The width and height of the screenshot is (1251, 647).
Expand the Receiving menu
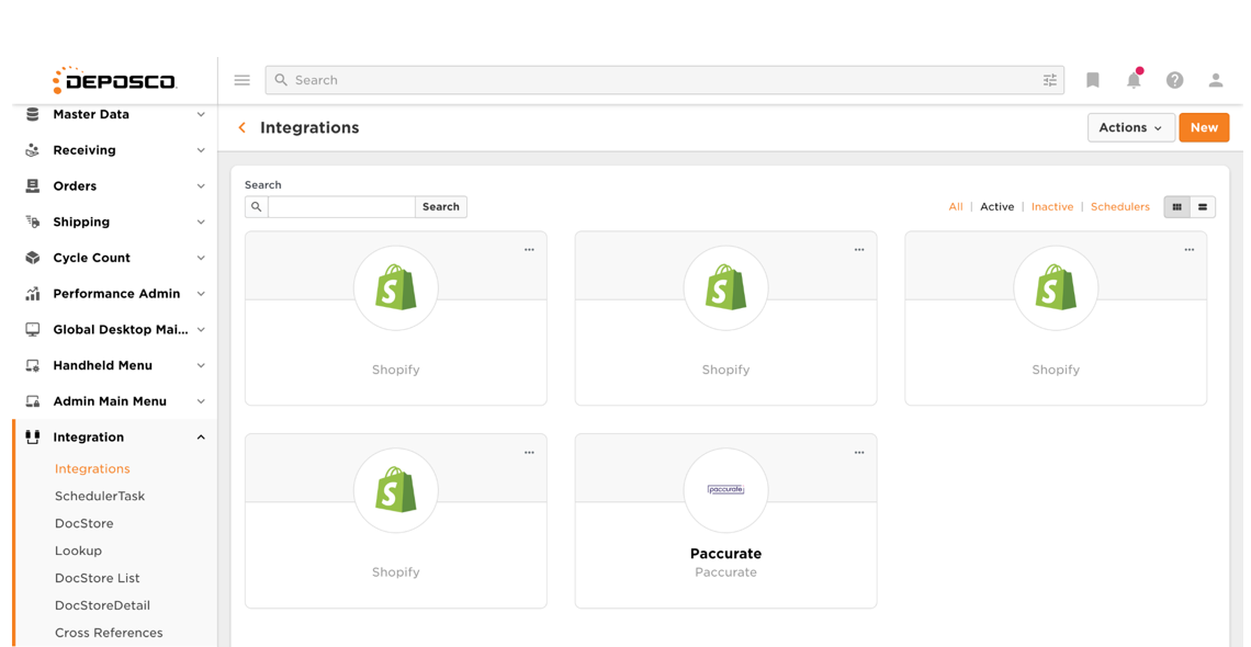coord(201,150)
